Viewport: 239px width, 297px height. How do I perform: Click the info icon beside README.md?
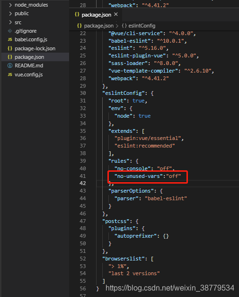click(x=10, y=66)
